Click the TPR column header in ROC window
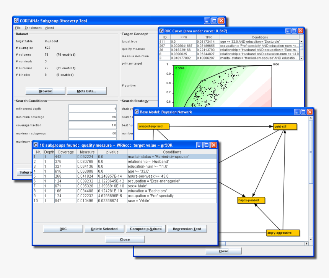The width and height of the screenshot is (329, 278). [208, 37]
